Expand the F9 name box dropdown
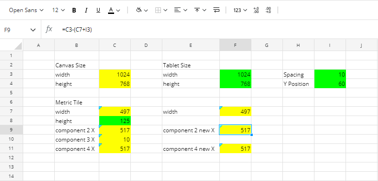 33,30
